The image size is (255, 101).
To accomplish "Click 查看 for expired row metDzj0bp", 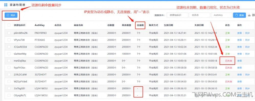I will point(239,61).
